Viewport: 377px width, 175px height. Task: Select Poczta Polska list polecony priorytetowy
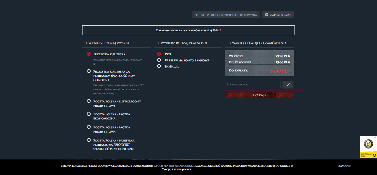click(89, 101)
